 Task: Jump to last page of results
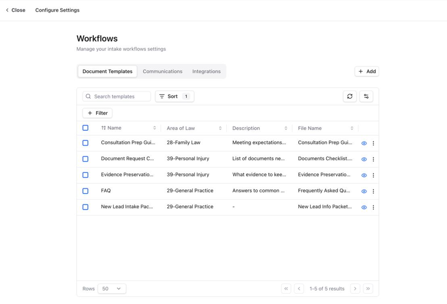(368, 289)
